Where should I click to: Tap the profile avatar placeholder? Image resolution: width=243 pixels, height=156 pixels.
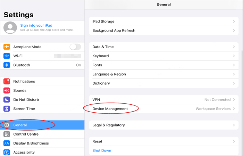tap(10, 27)
